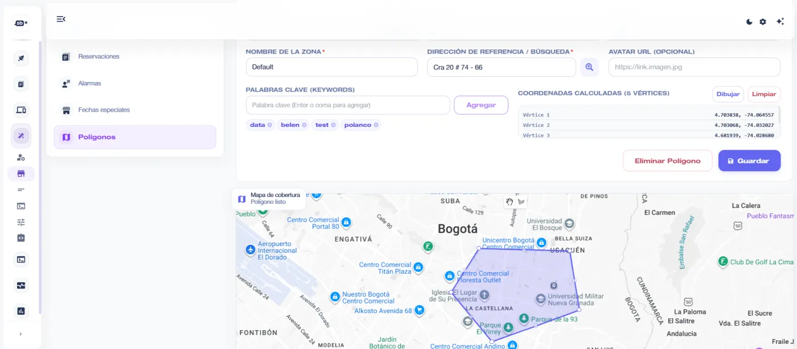Select the magic wand icon in the sidebar

(x=21, y=136)
